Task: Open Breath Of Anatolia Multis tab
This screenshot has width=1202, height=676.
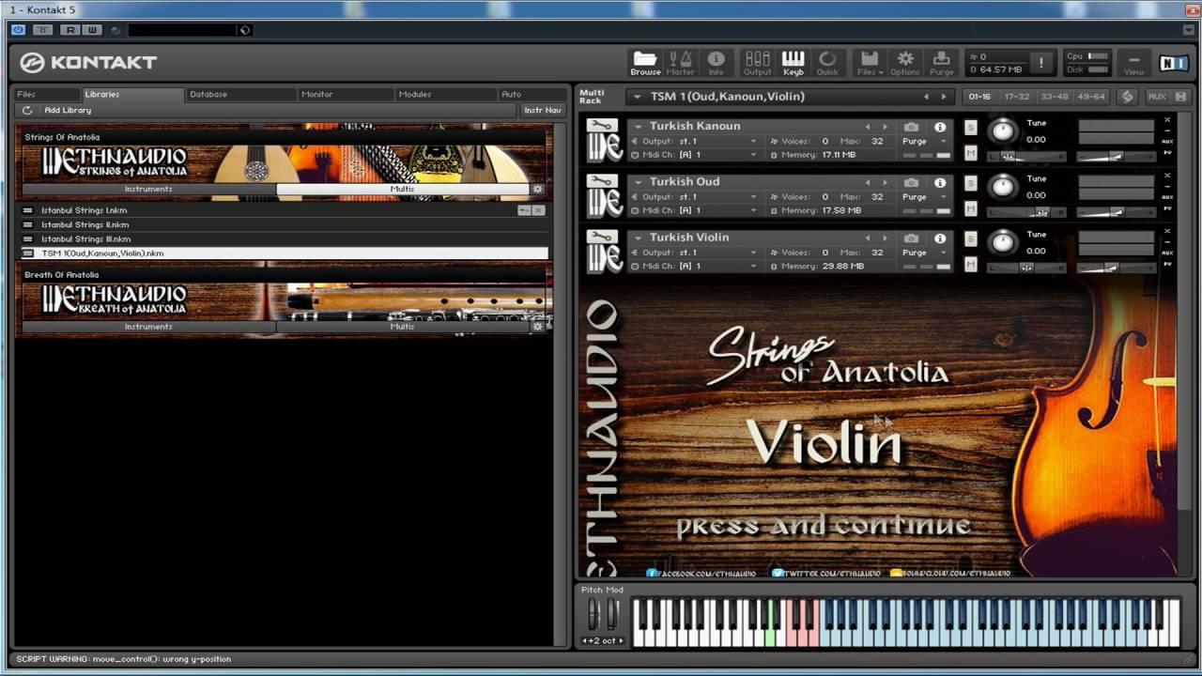Action: (402, 327)
